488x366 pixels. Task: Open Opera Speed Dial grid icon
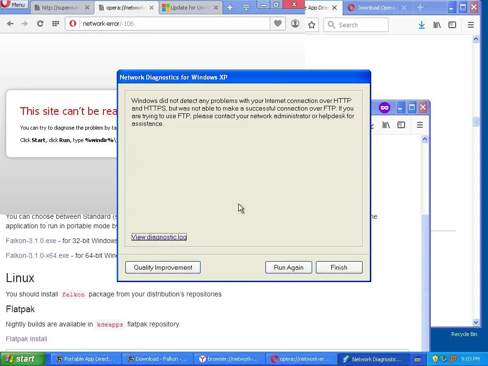click(x=56, y=24)
